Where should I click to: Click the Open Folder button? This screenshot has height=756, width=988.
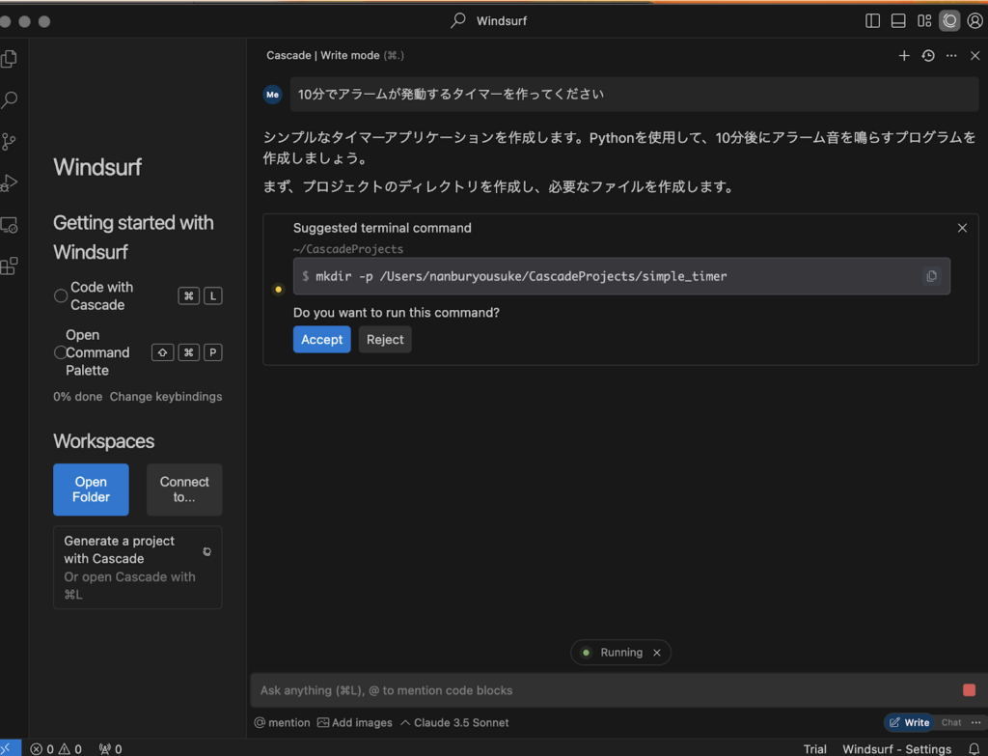91,490
